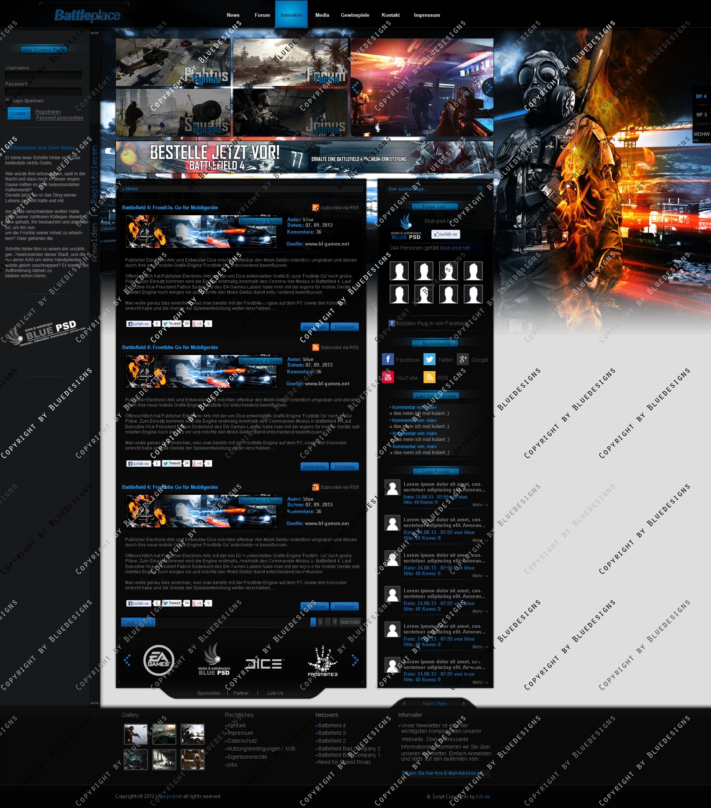
Task: Click the Facebook social media icon
Action: 388,359
